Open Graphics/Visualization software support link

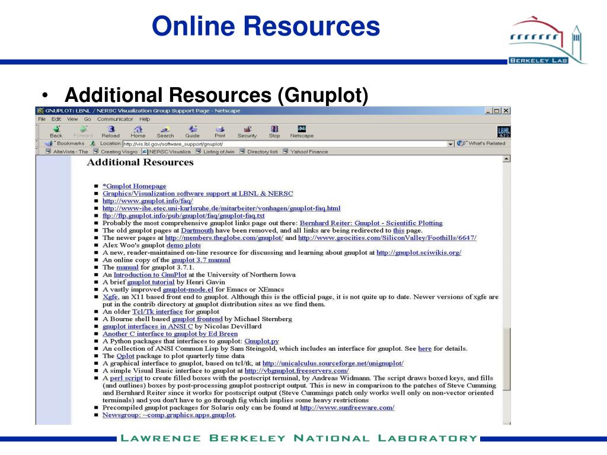coord(198,194)
